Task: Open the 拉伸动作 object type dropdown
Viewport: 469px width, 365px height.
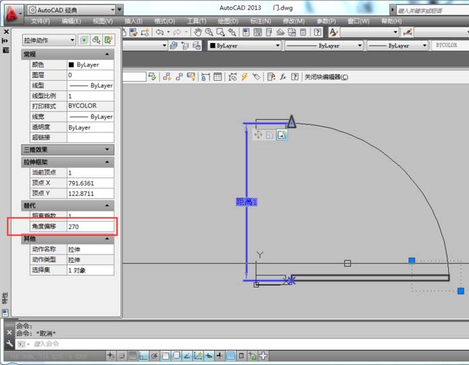Action: tap(49, 40)
